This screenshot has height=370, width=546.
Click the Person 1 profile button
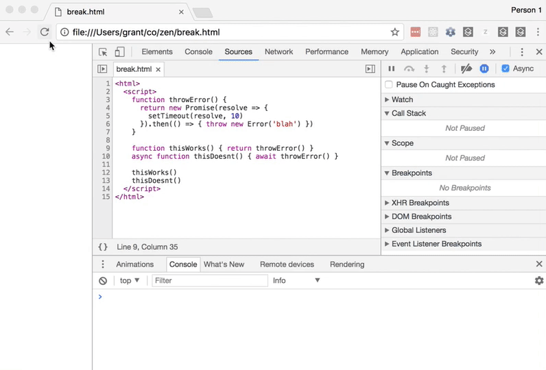point(526,10)
